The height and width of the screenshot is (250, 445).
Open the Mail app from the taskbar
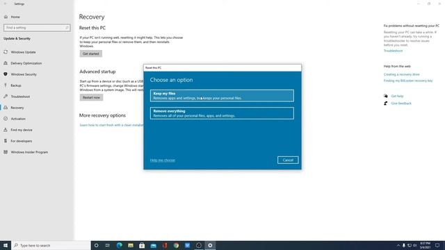(x=153, y=245)
